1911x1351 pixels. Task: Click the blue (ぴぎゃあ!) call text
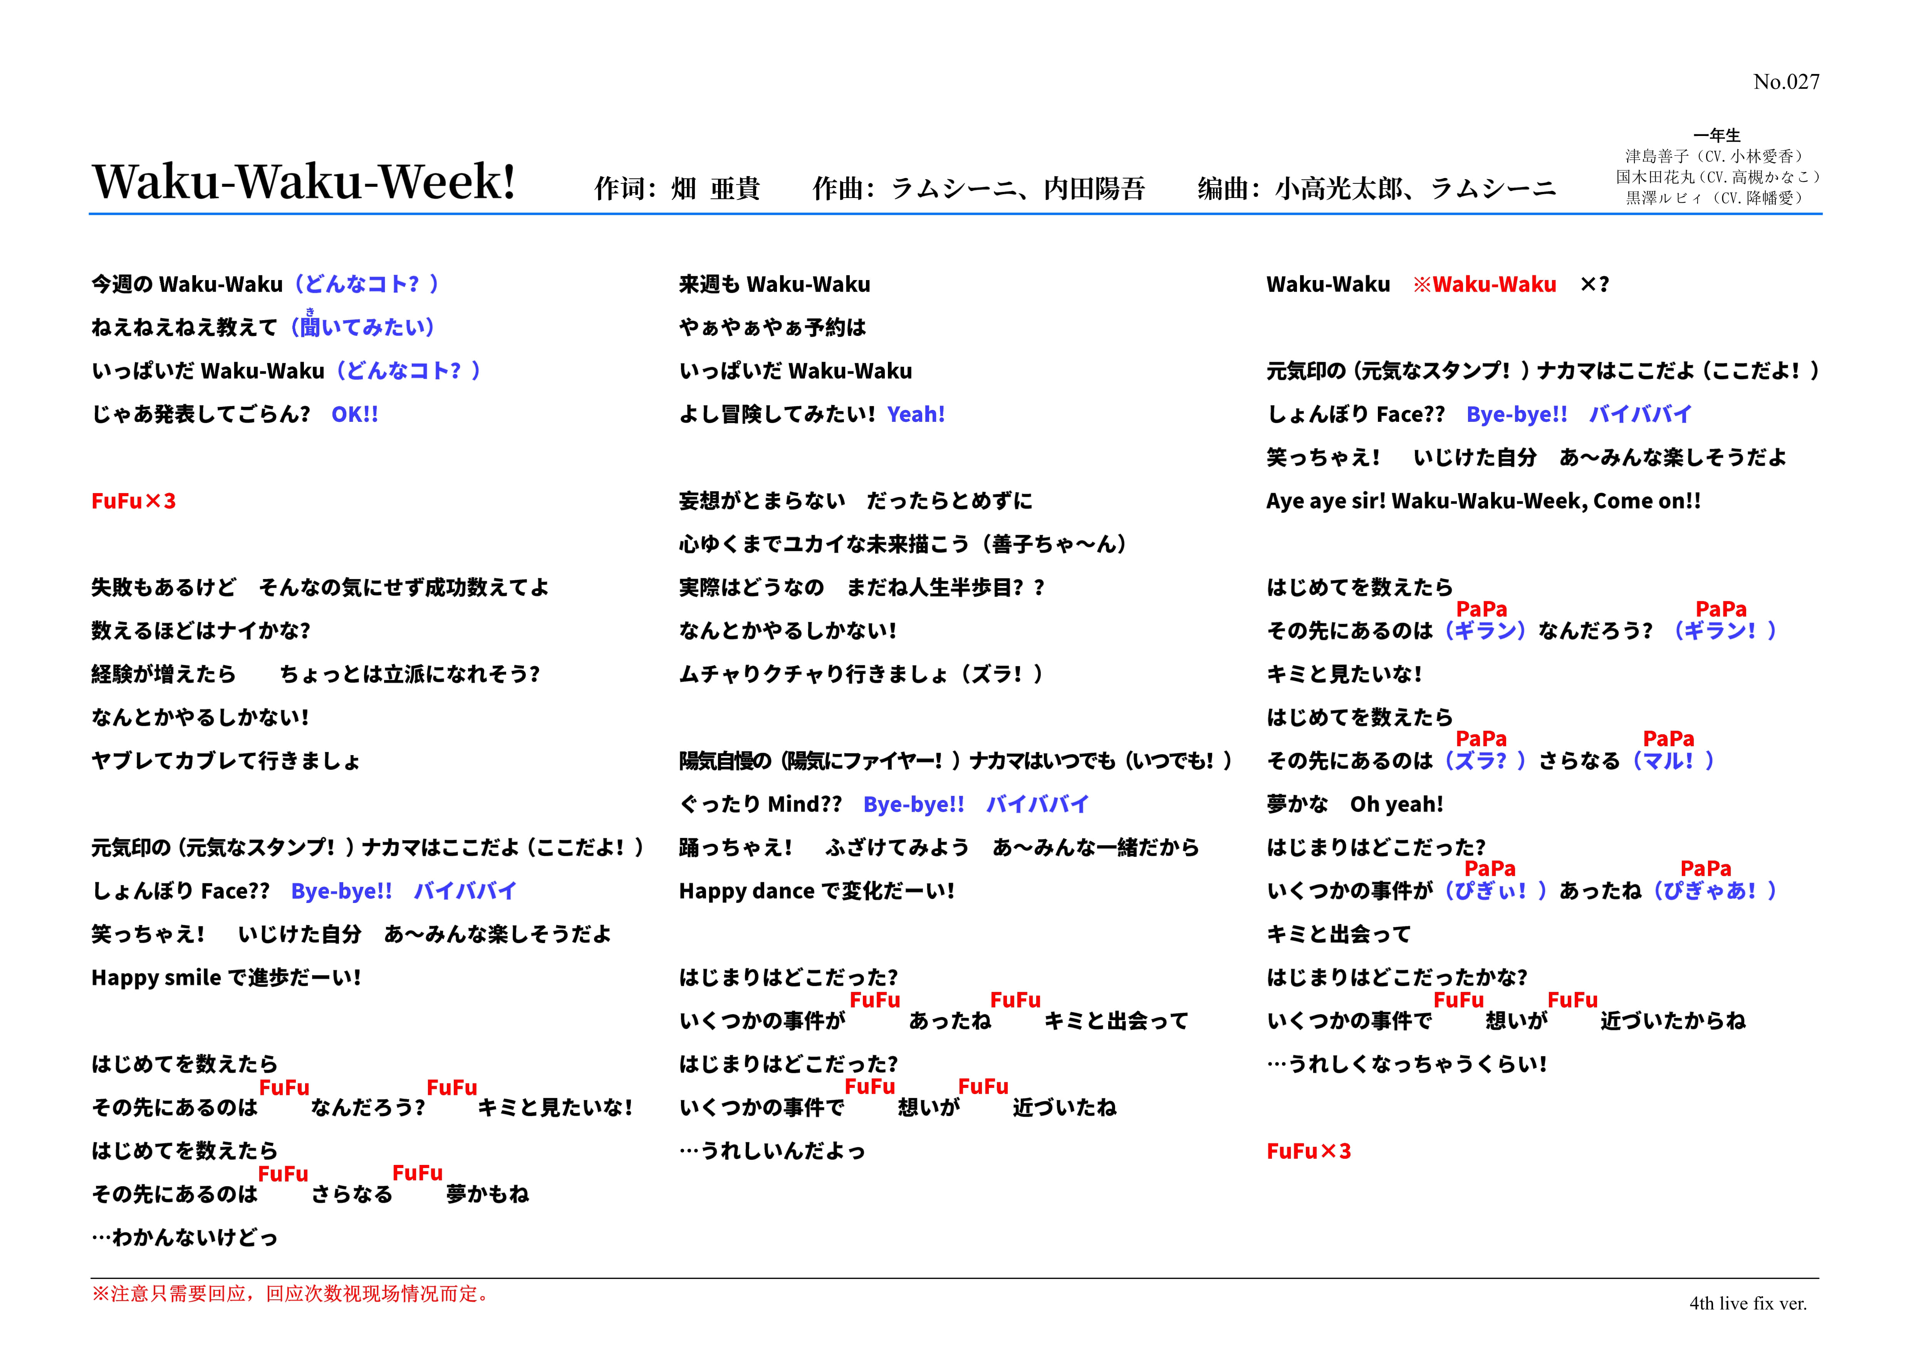[x=1715, y=891]
